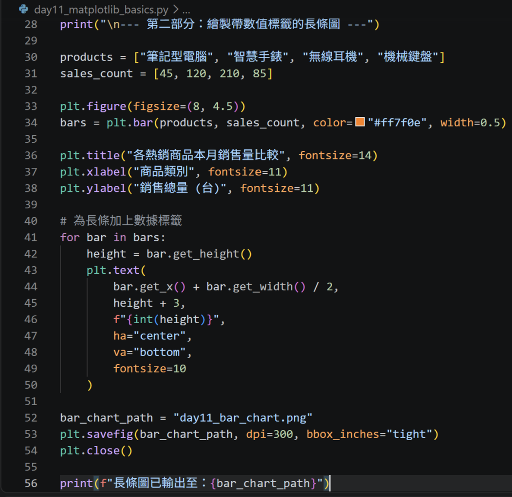
Task: Click line number 41 in gutter
Action: pyautogui.click(x=31, y=237)
